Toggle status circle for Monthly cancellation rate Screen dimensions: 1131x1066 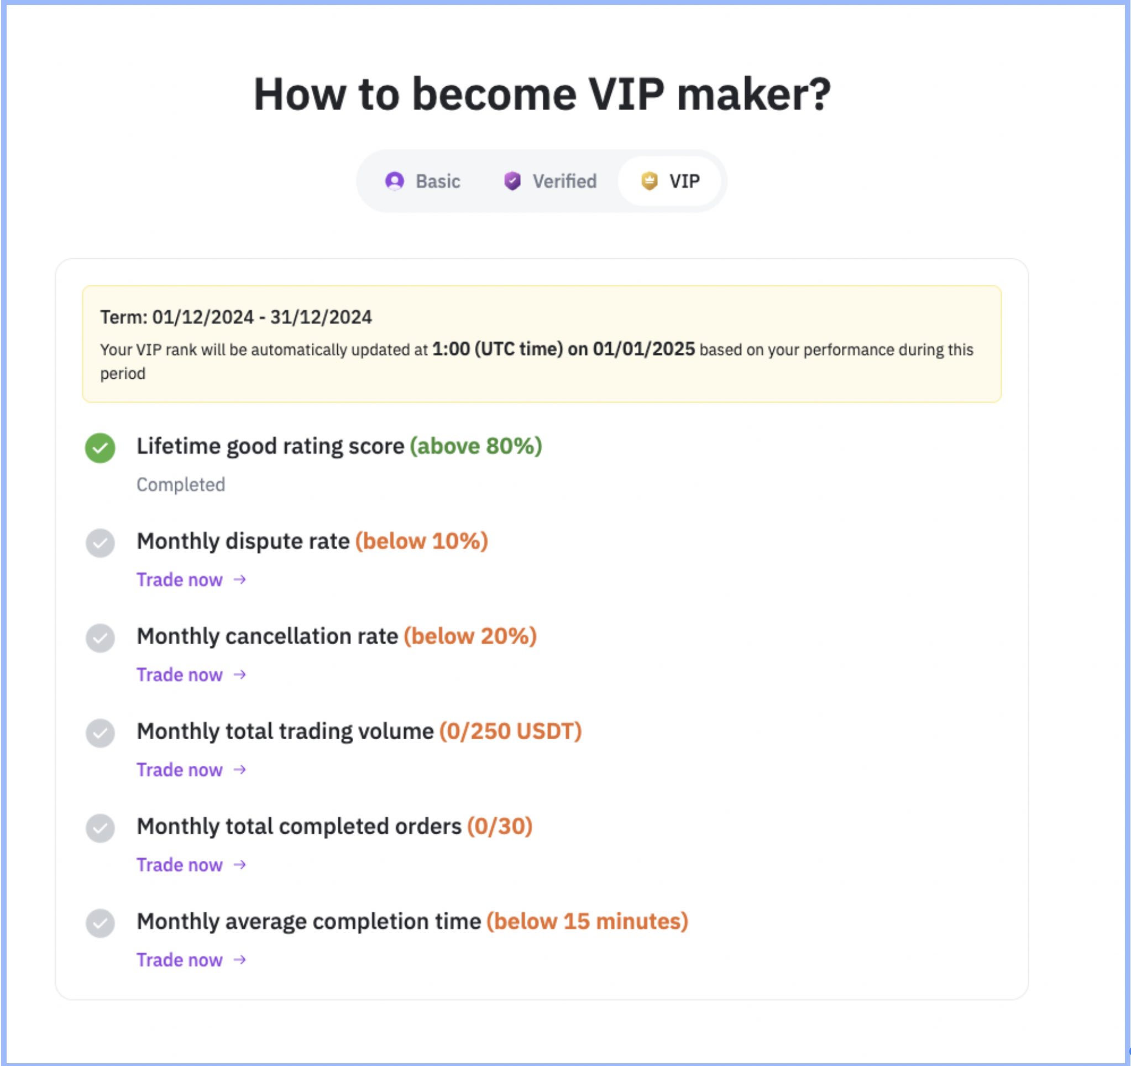click(x=100, y=637)
